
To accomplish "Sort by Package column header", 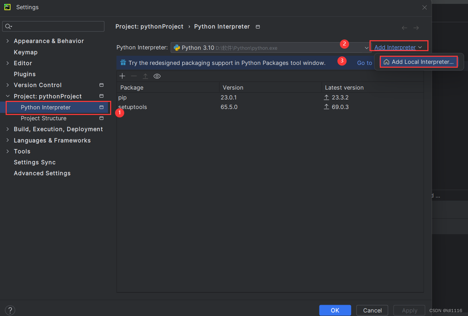I will click(168, 87).
